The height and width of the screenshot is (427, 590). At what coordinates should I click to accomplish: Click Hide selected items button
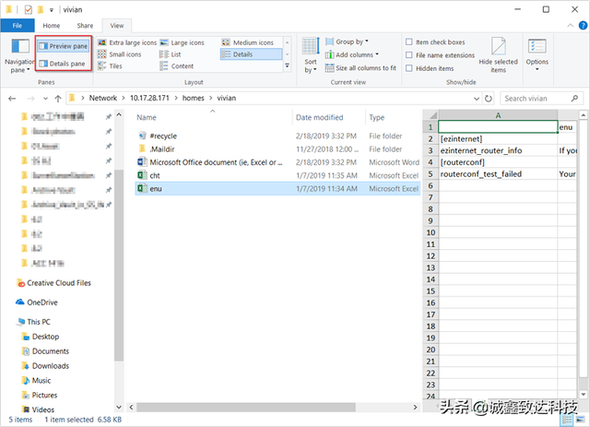tap(498, 55)
